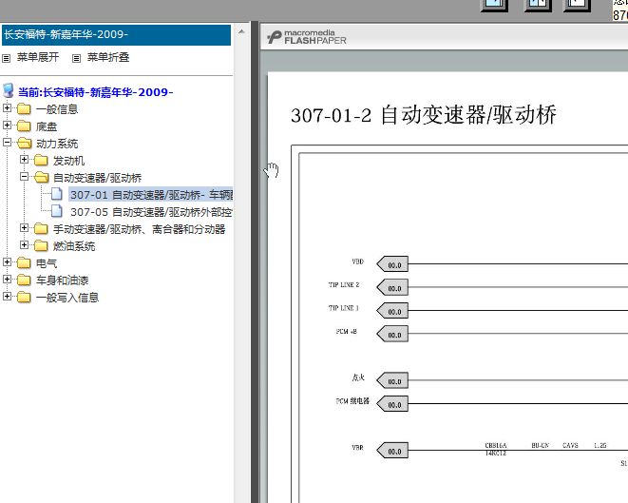Select the 动力系统 tree label
This screenshot has height=503, width=628.
click(57, 144)
